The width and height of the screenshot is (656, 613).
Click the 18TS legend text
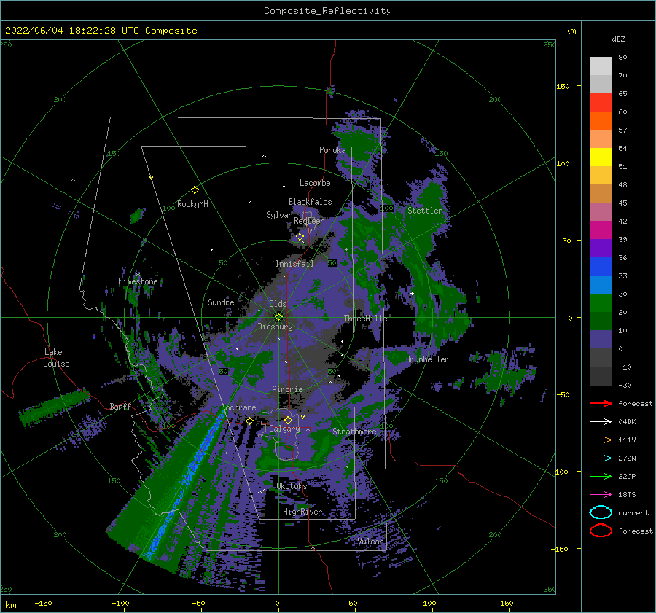[x=627, y=495]
